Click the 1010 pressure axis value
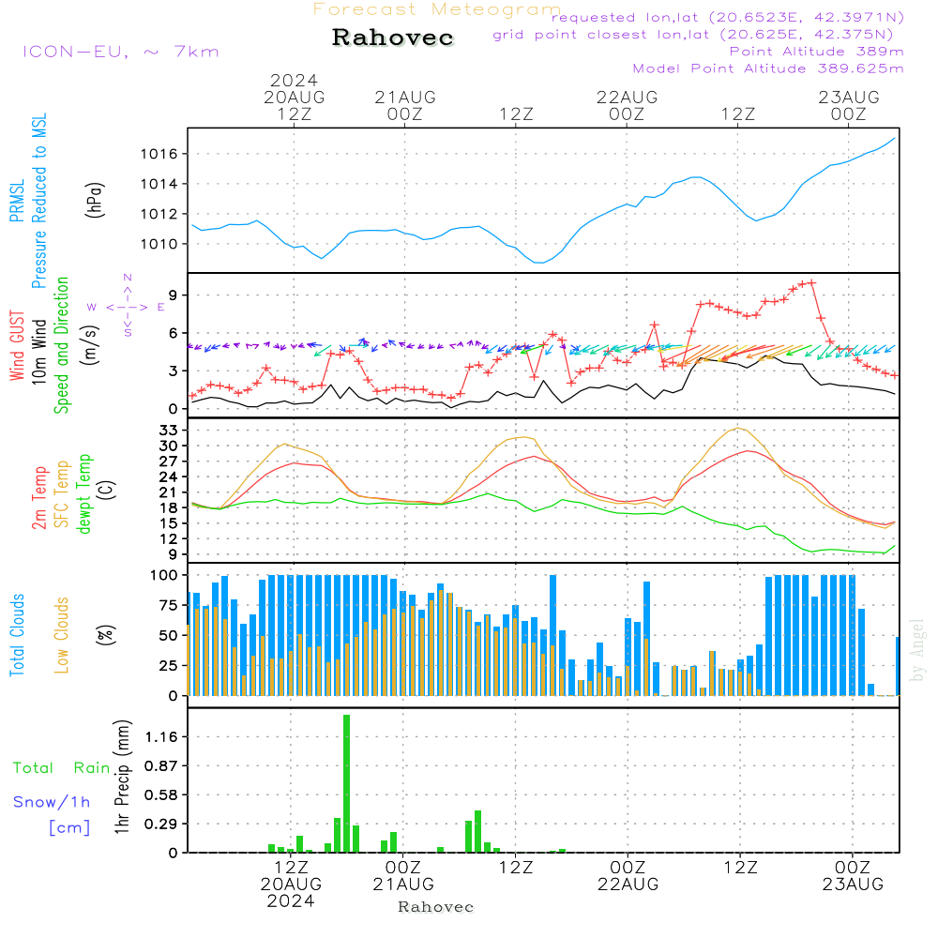 (159, 244)
